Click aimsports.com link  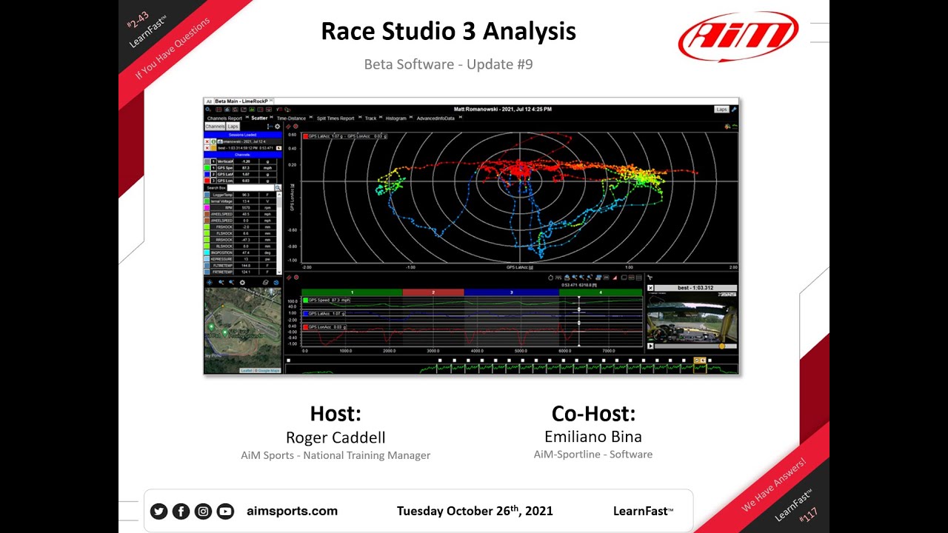click(x=292, y=511)
